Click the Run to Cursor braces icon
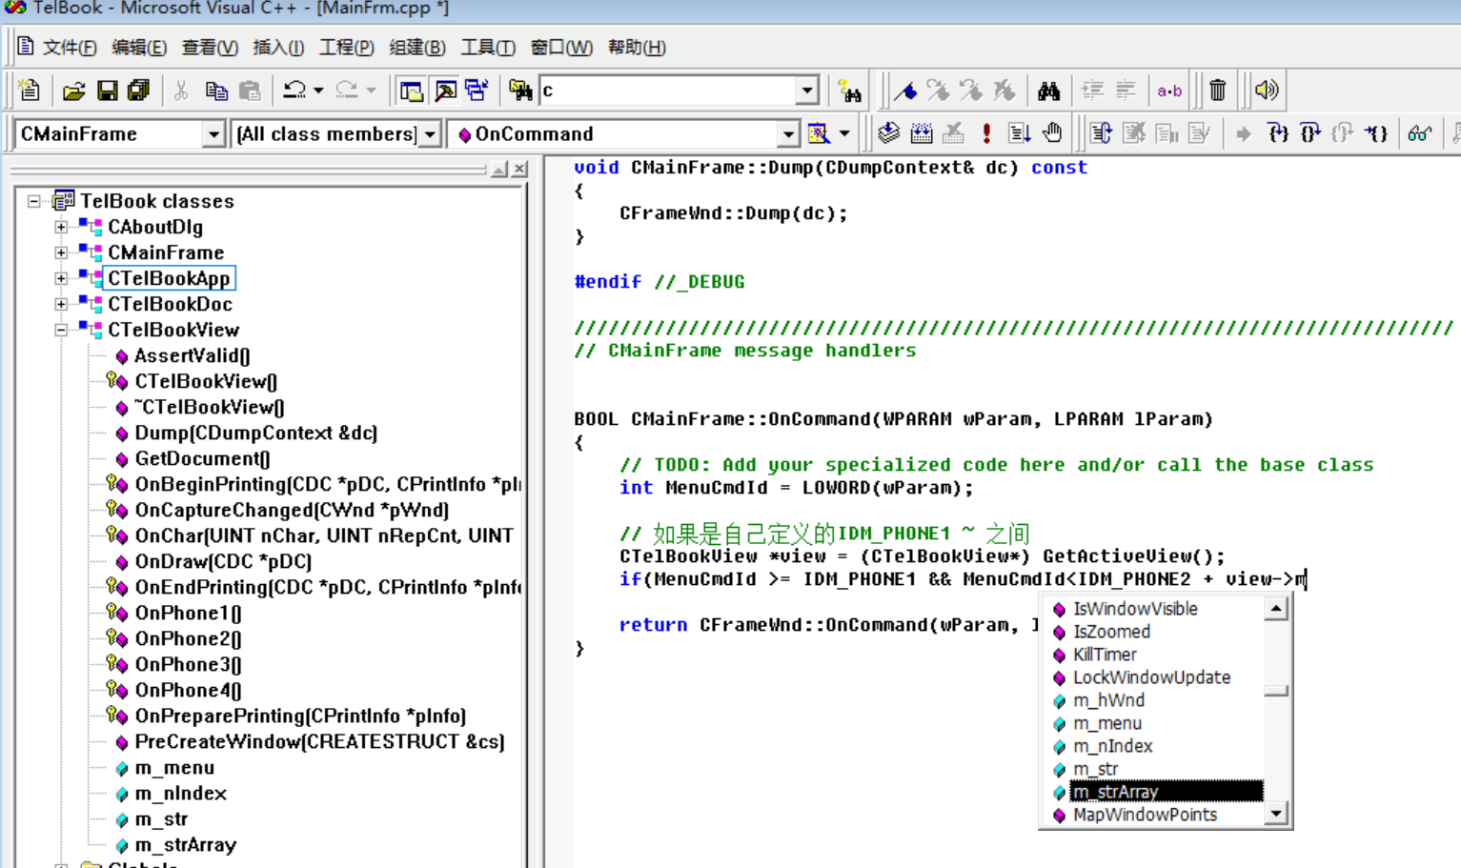This screenshot has height=868, width=1461. (x=1376, y=133)
